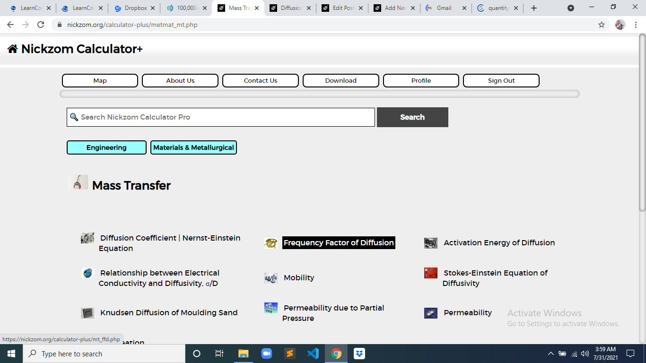
Task: Click the Nickzom home icon
Action: point(13,49)
